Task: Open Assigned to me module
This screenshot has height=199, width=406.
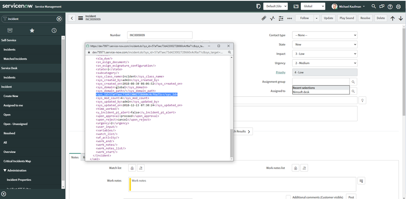Action: tap(13, 105)
